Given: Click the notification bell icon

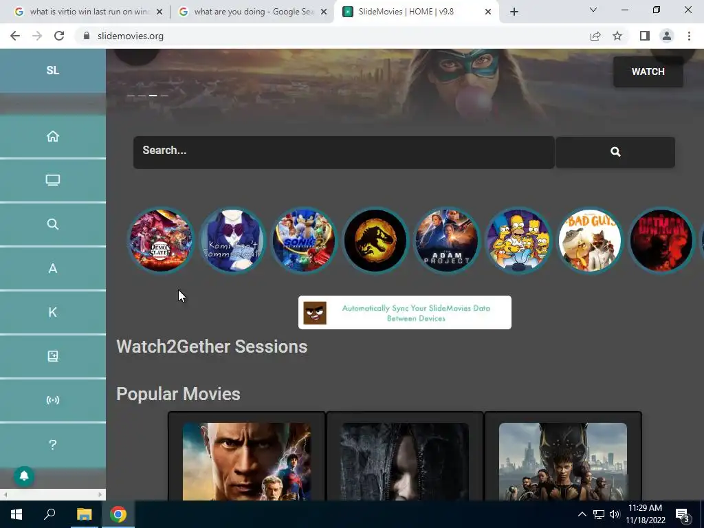Looking at the screenshot, I should (x=24, y=476).
